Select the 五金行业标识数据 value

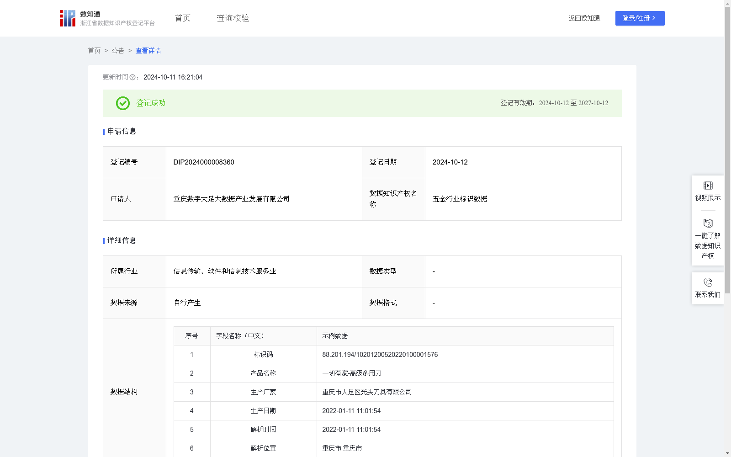[460, 199]
